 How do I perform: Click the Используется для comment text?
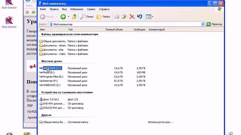point(160,122)
